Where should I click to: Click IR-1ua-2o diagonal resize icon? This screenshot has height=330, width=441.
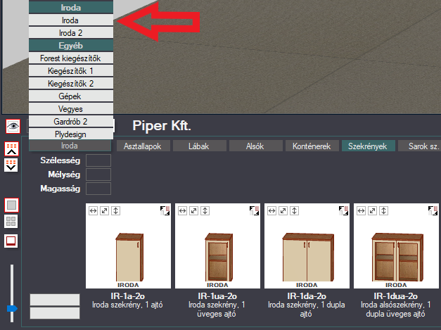point(194,210)
